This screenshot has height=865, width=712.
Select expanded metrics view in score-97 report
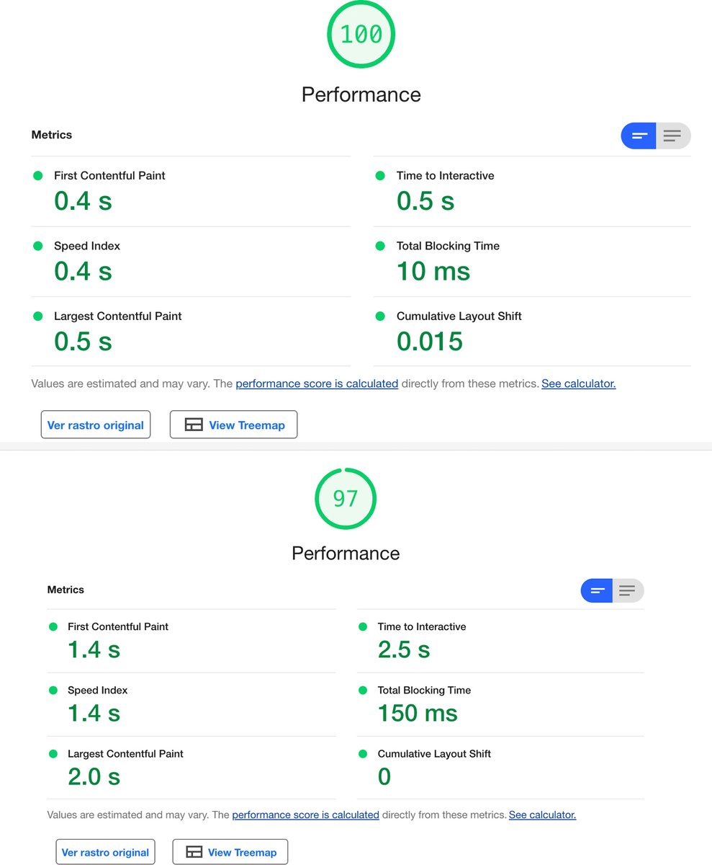tap(628, 590)
